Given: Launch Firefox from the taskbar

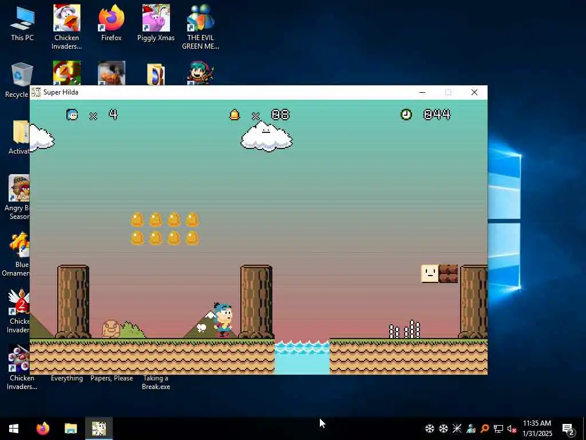Looking at the screenshot, I should (x=42, y=429).
